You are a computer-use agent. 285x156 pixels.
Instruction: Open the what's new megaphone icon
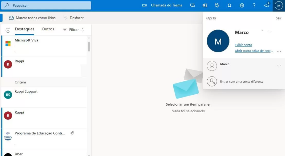[x=266, y=5]
